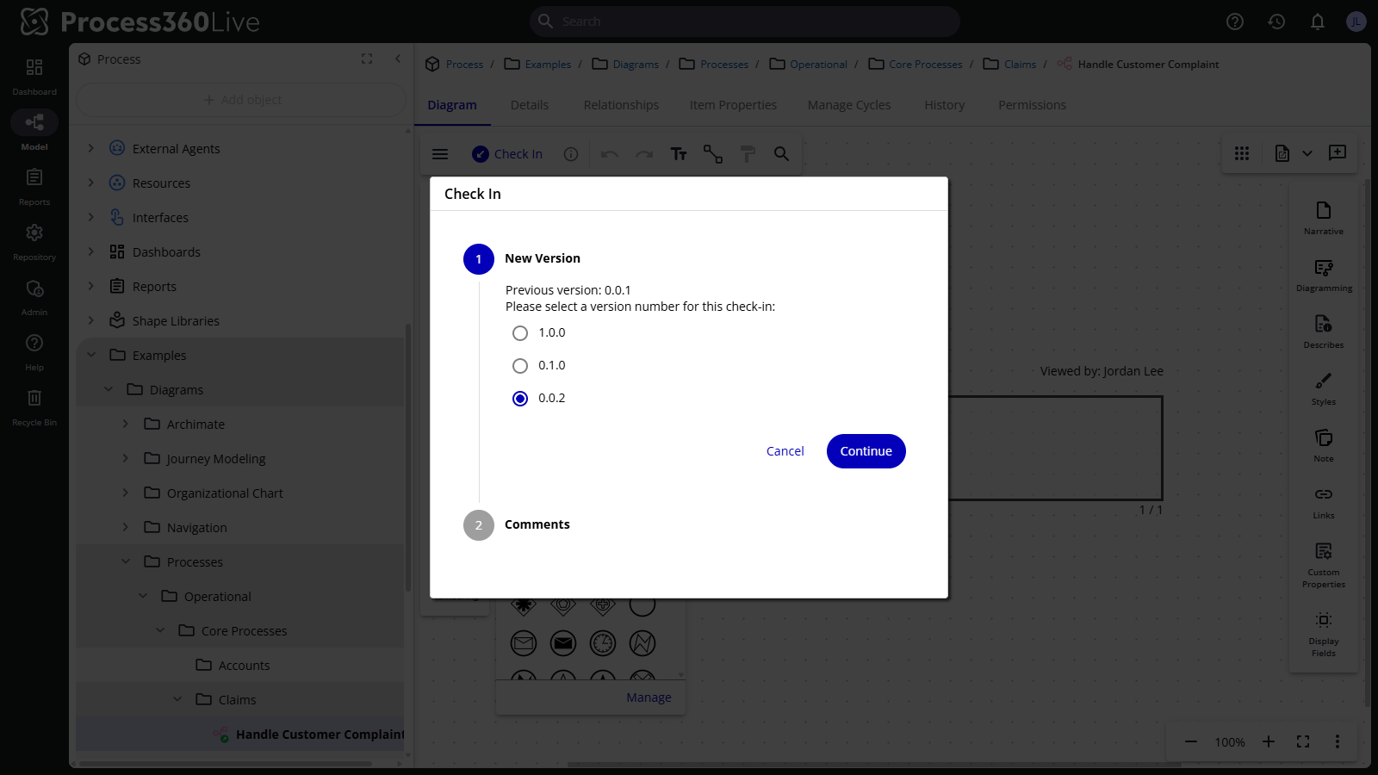Screen dimensions: 1378x775
Task: Expand Shape Libraries tree node
Action: [x=91, y=320]
